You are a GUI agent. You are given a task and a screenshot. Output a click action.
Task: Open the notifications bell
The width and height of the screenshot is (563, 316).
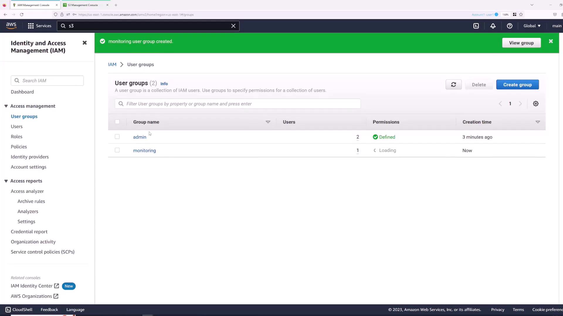(493, 26)
